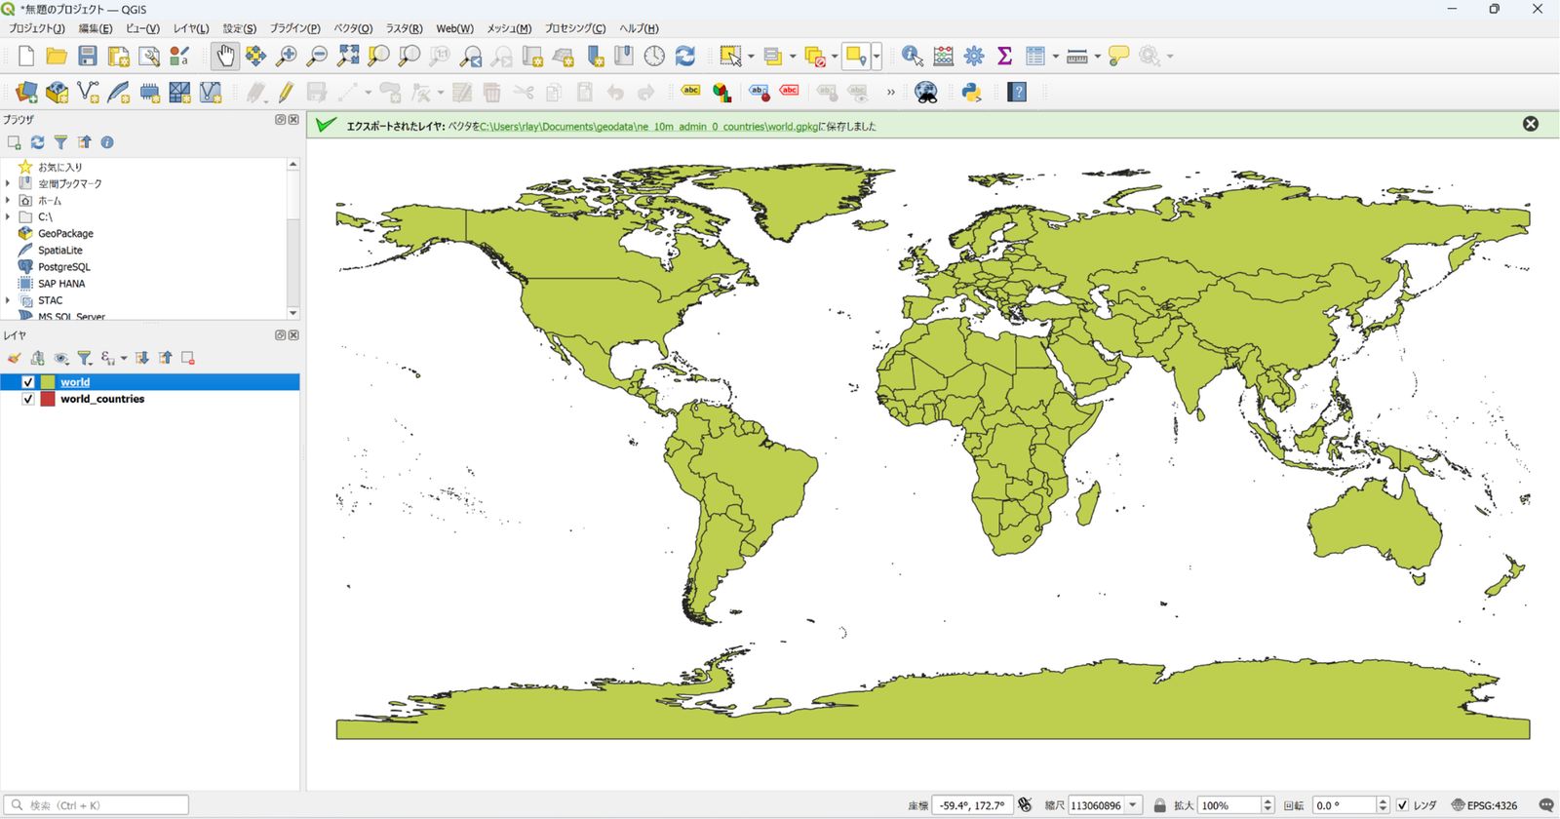Toggle visibility of the world layer
The height and width of the screenshot is (819, 1560).
[28, 382]
